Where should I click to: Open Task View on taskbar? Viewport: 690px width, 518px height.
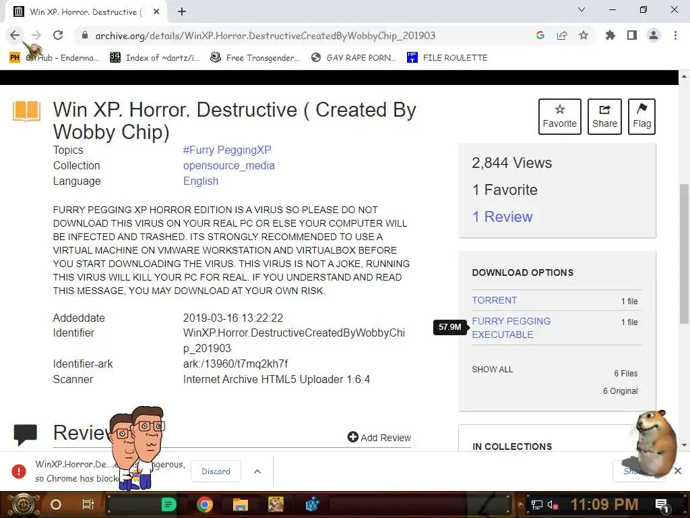tap(88, 505)
